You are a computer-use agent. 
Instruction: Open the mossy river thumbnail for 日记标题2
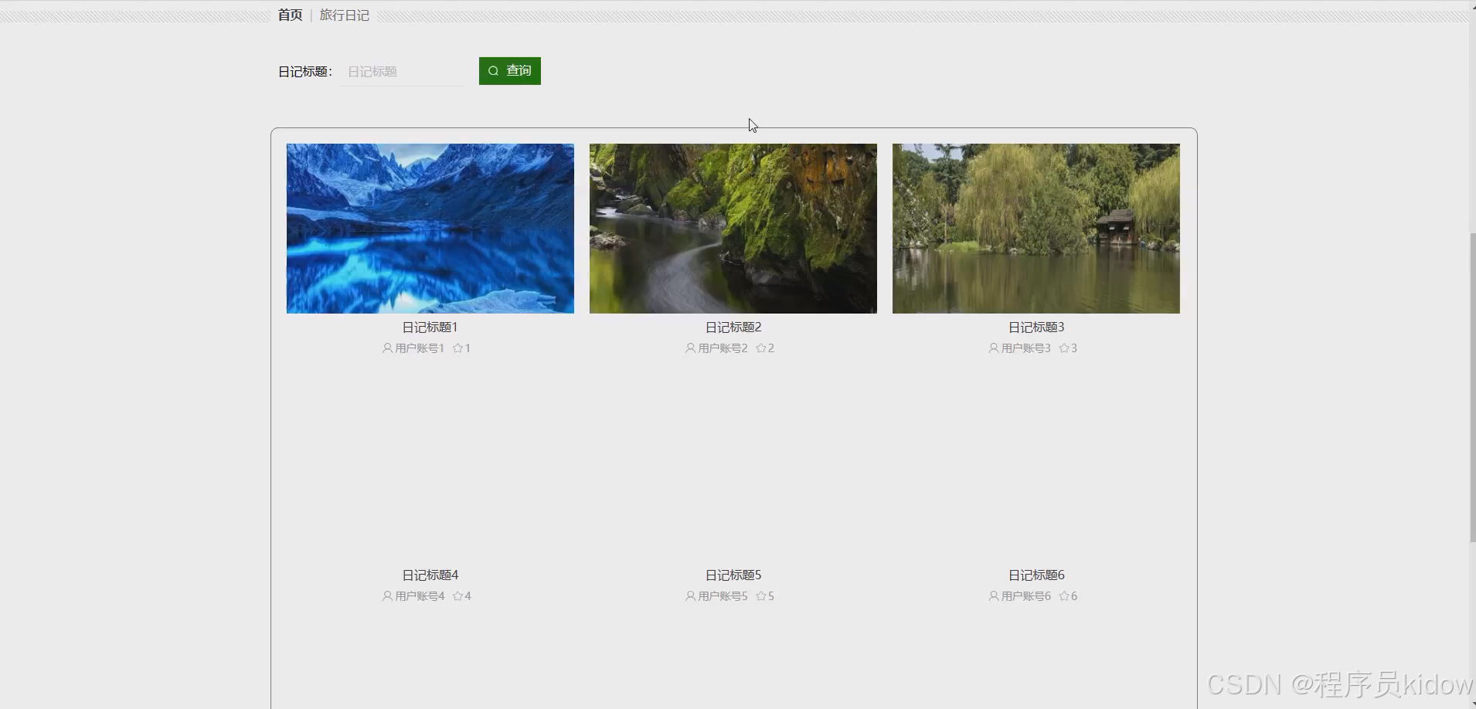coord(733,228)
